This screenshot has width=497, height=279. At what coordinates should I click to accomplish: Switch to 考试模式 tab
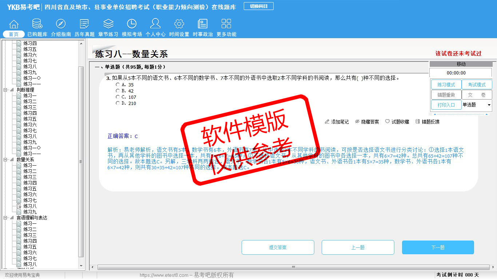[x=477, y=85]
